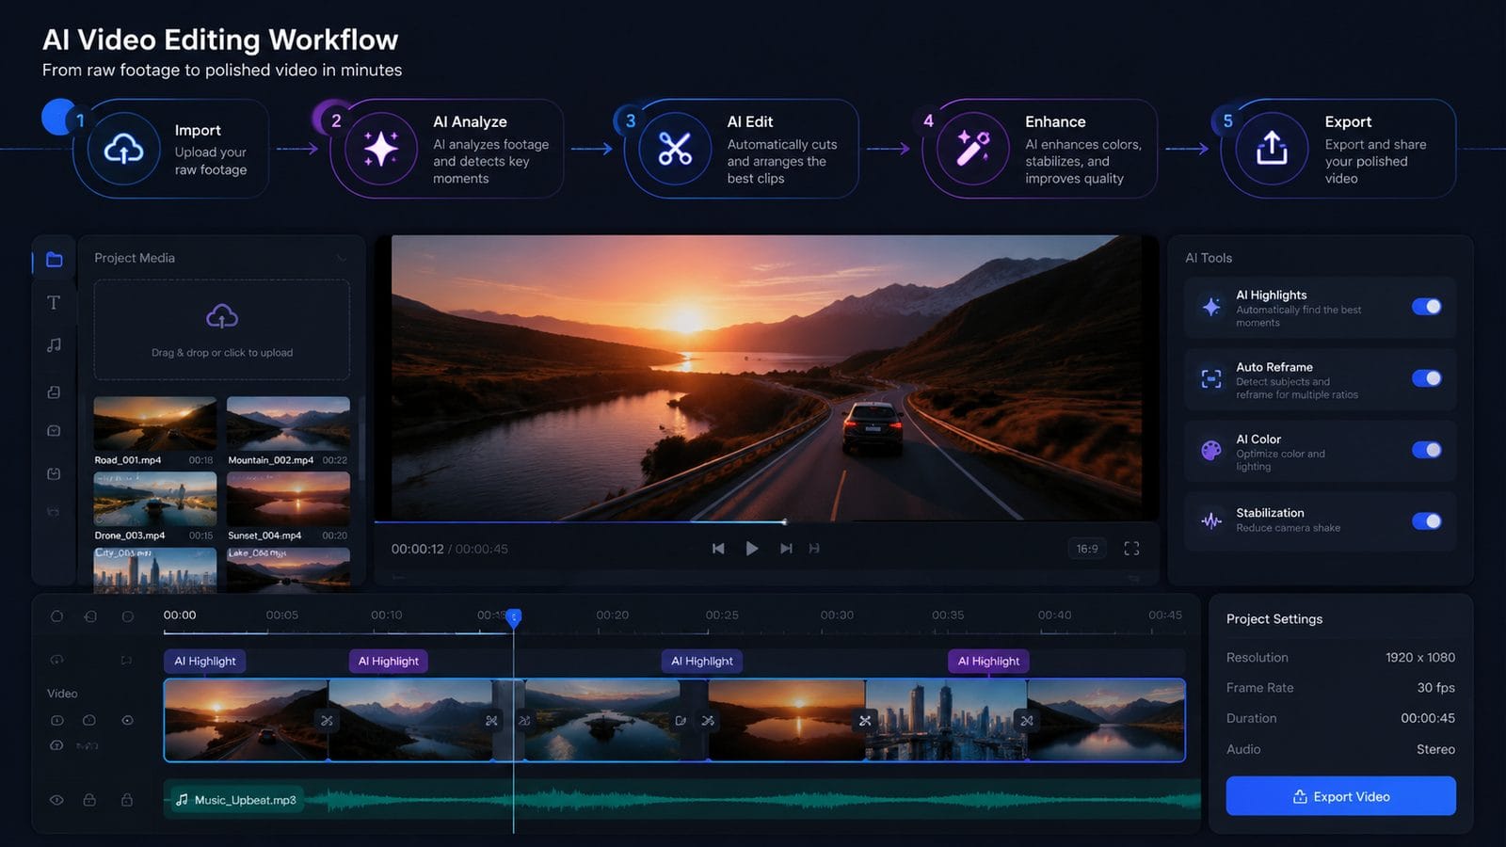Click the AI Highlights sparkle icon in AI Tools
The image size is (1506, 847).
click(x=1211, y=307)
